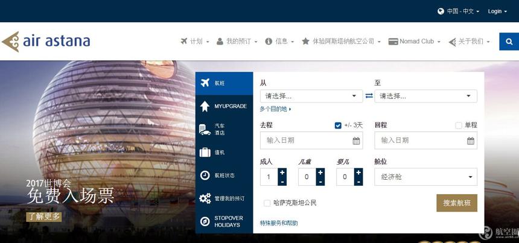Viewport: 519px width, 243px height.
Task: Click the airplane icon in 航班 tab
Action: click(x=205, y=83)
